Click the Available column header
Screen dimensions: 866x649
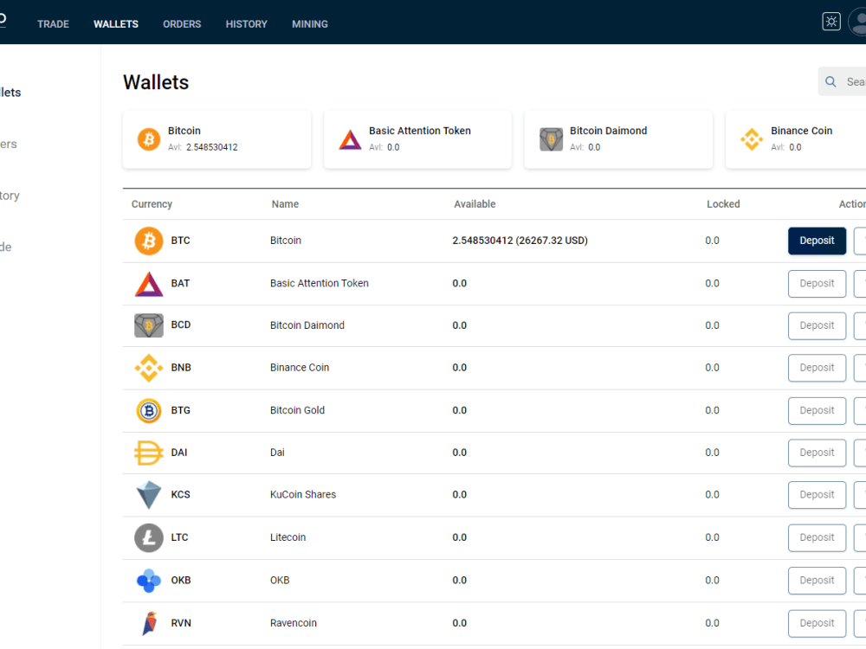click(x=475, y=204)
